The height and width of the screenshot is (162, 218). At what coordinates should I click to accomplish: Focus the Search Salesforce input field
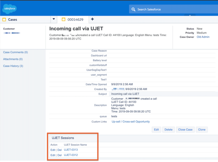click(172, 9)
